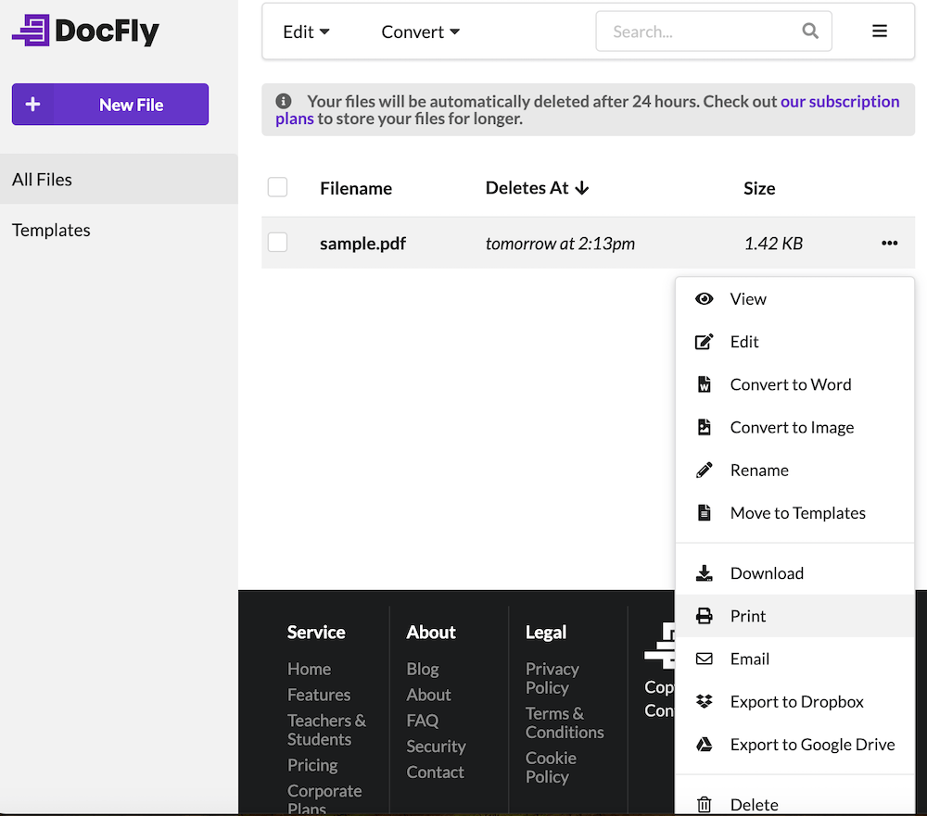
Task: Toggle the select-all files checkbox
Action: (x=277, y=187)
